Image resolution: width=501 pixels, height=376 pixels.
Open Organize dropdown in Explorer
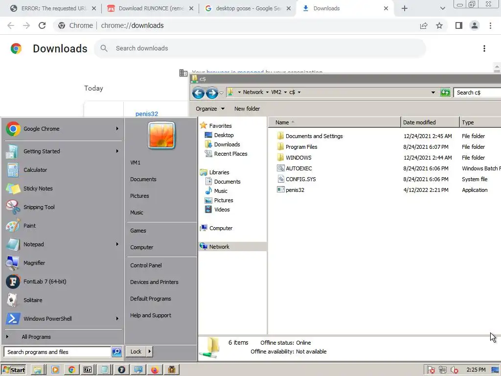(210, 109)
